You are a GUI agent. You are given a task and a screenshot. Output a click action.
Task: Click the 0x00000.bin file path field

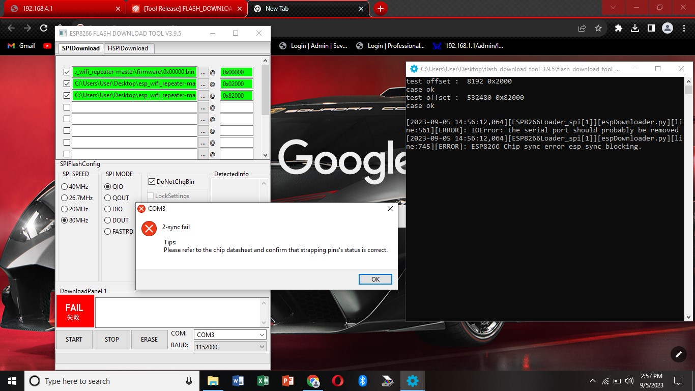point(134,72)
